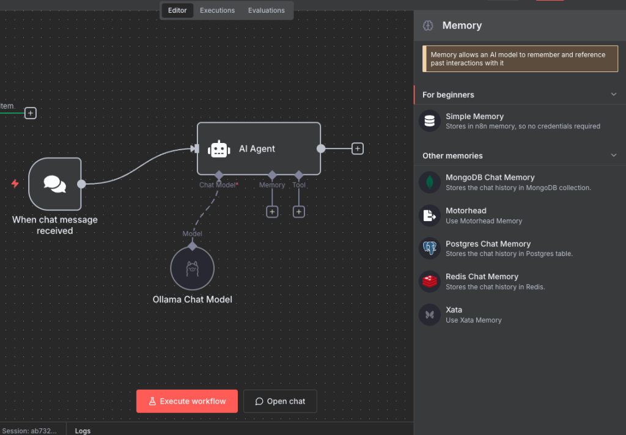Open the Logs panel at the bottom
The image size is (626, 435).
pos(83,431)
